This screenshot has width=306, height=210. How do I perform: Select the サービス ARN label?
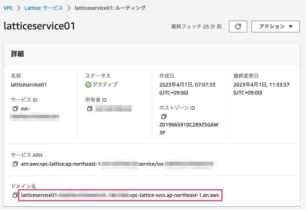coord(27,155)
